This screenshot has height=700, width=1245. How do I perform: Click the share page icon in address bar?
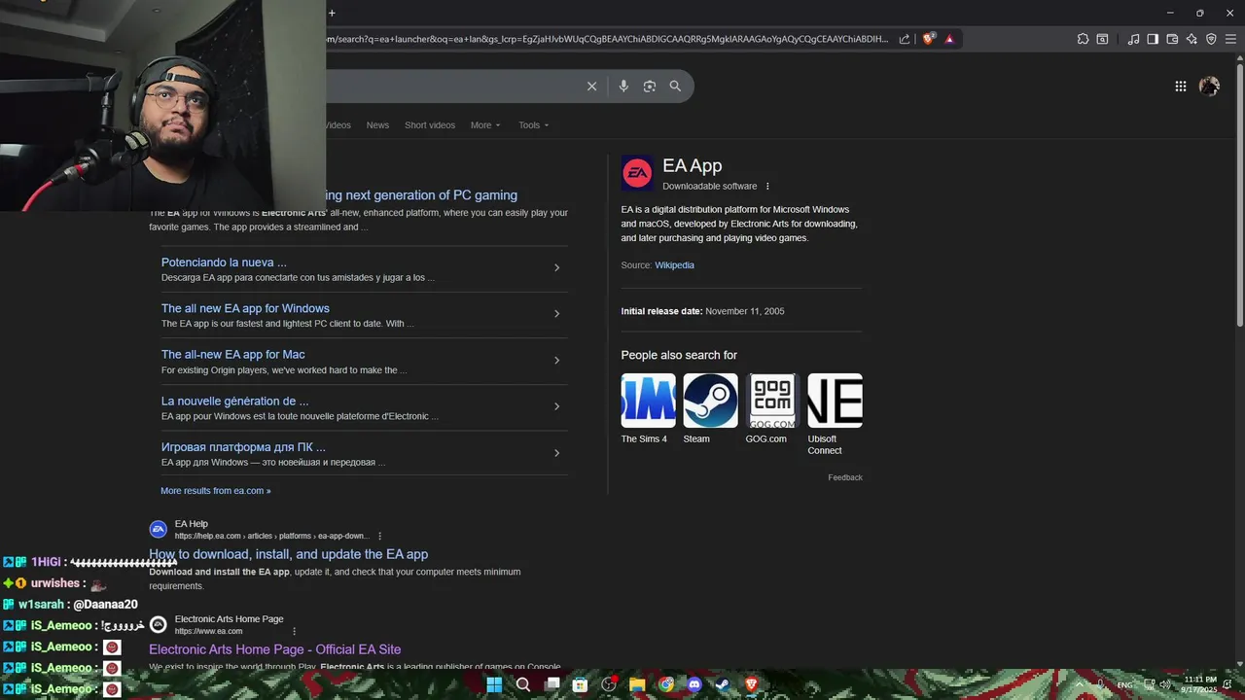click(x=905, y=39)
